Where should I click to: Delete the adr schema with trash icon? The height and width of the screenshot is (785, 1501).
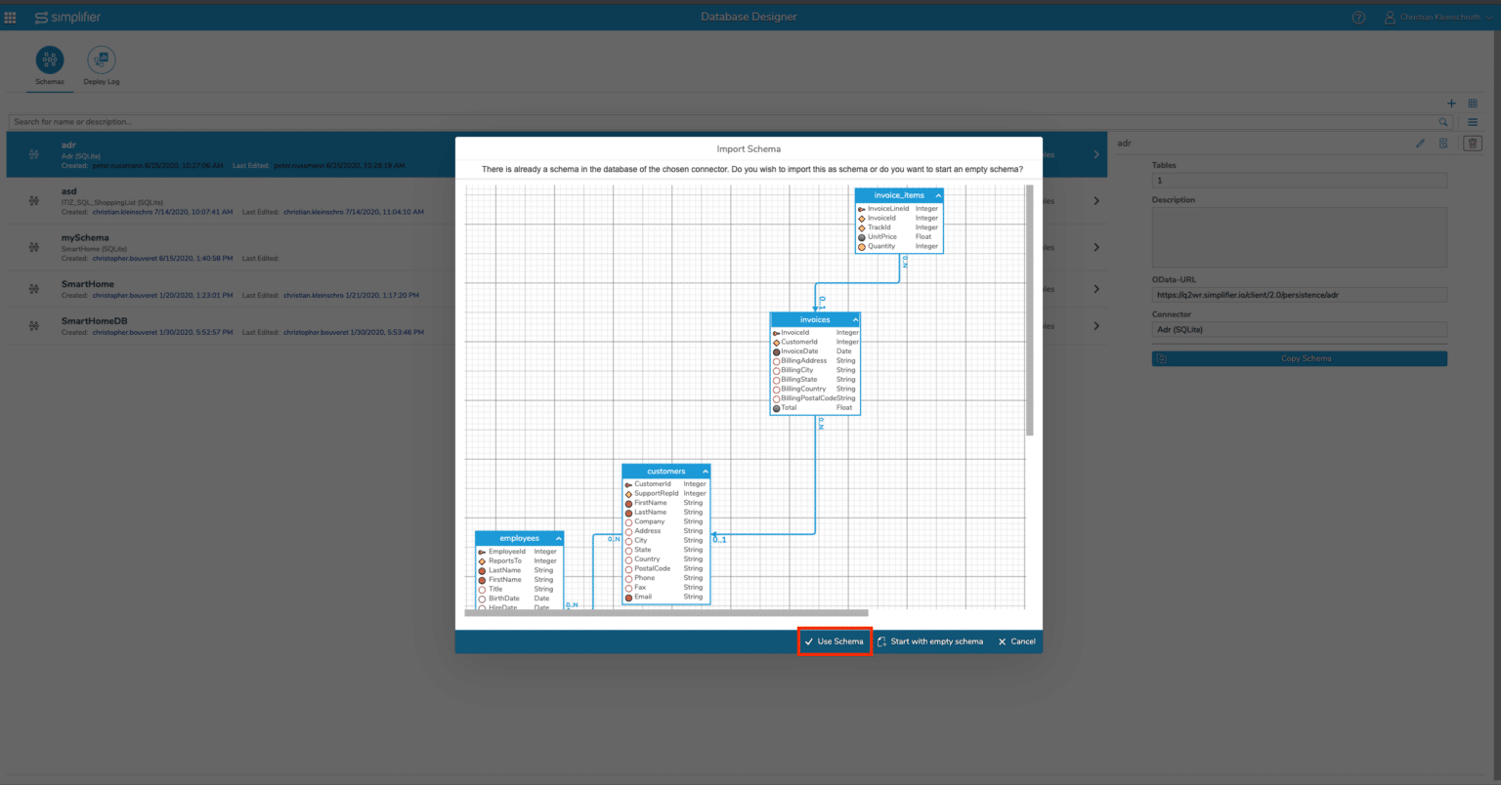click(x=1473, y=144)
